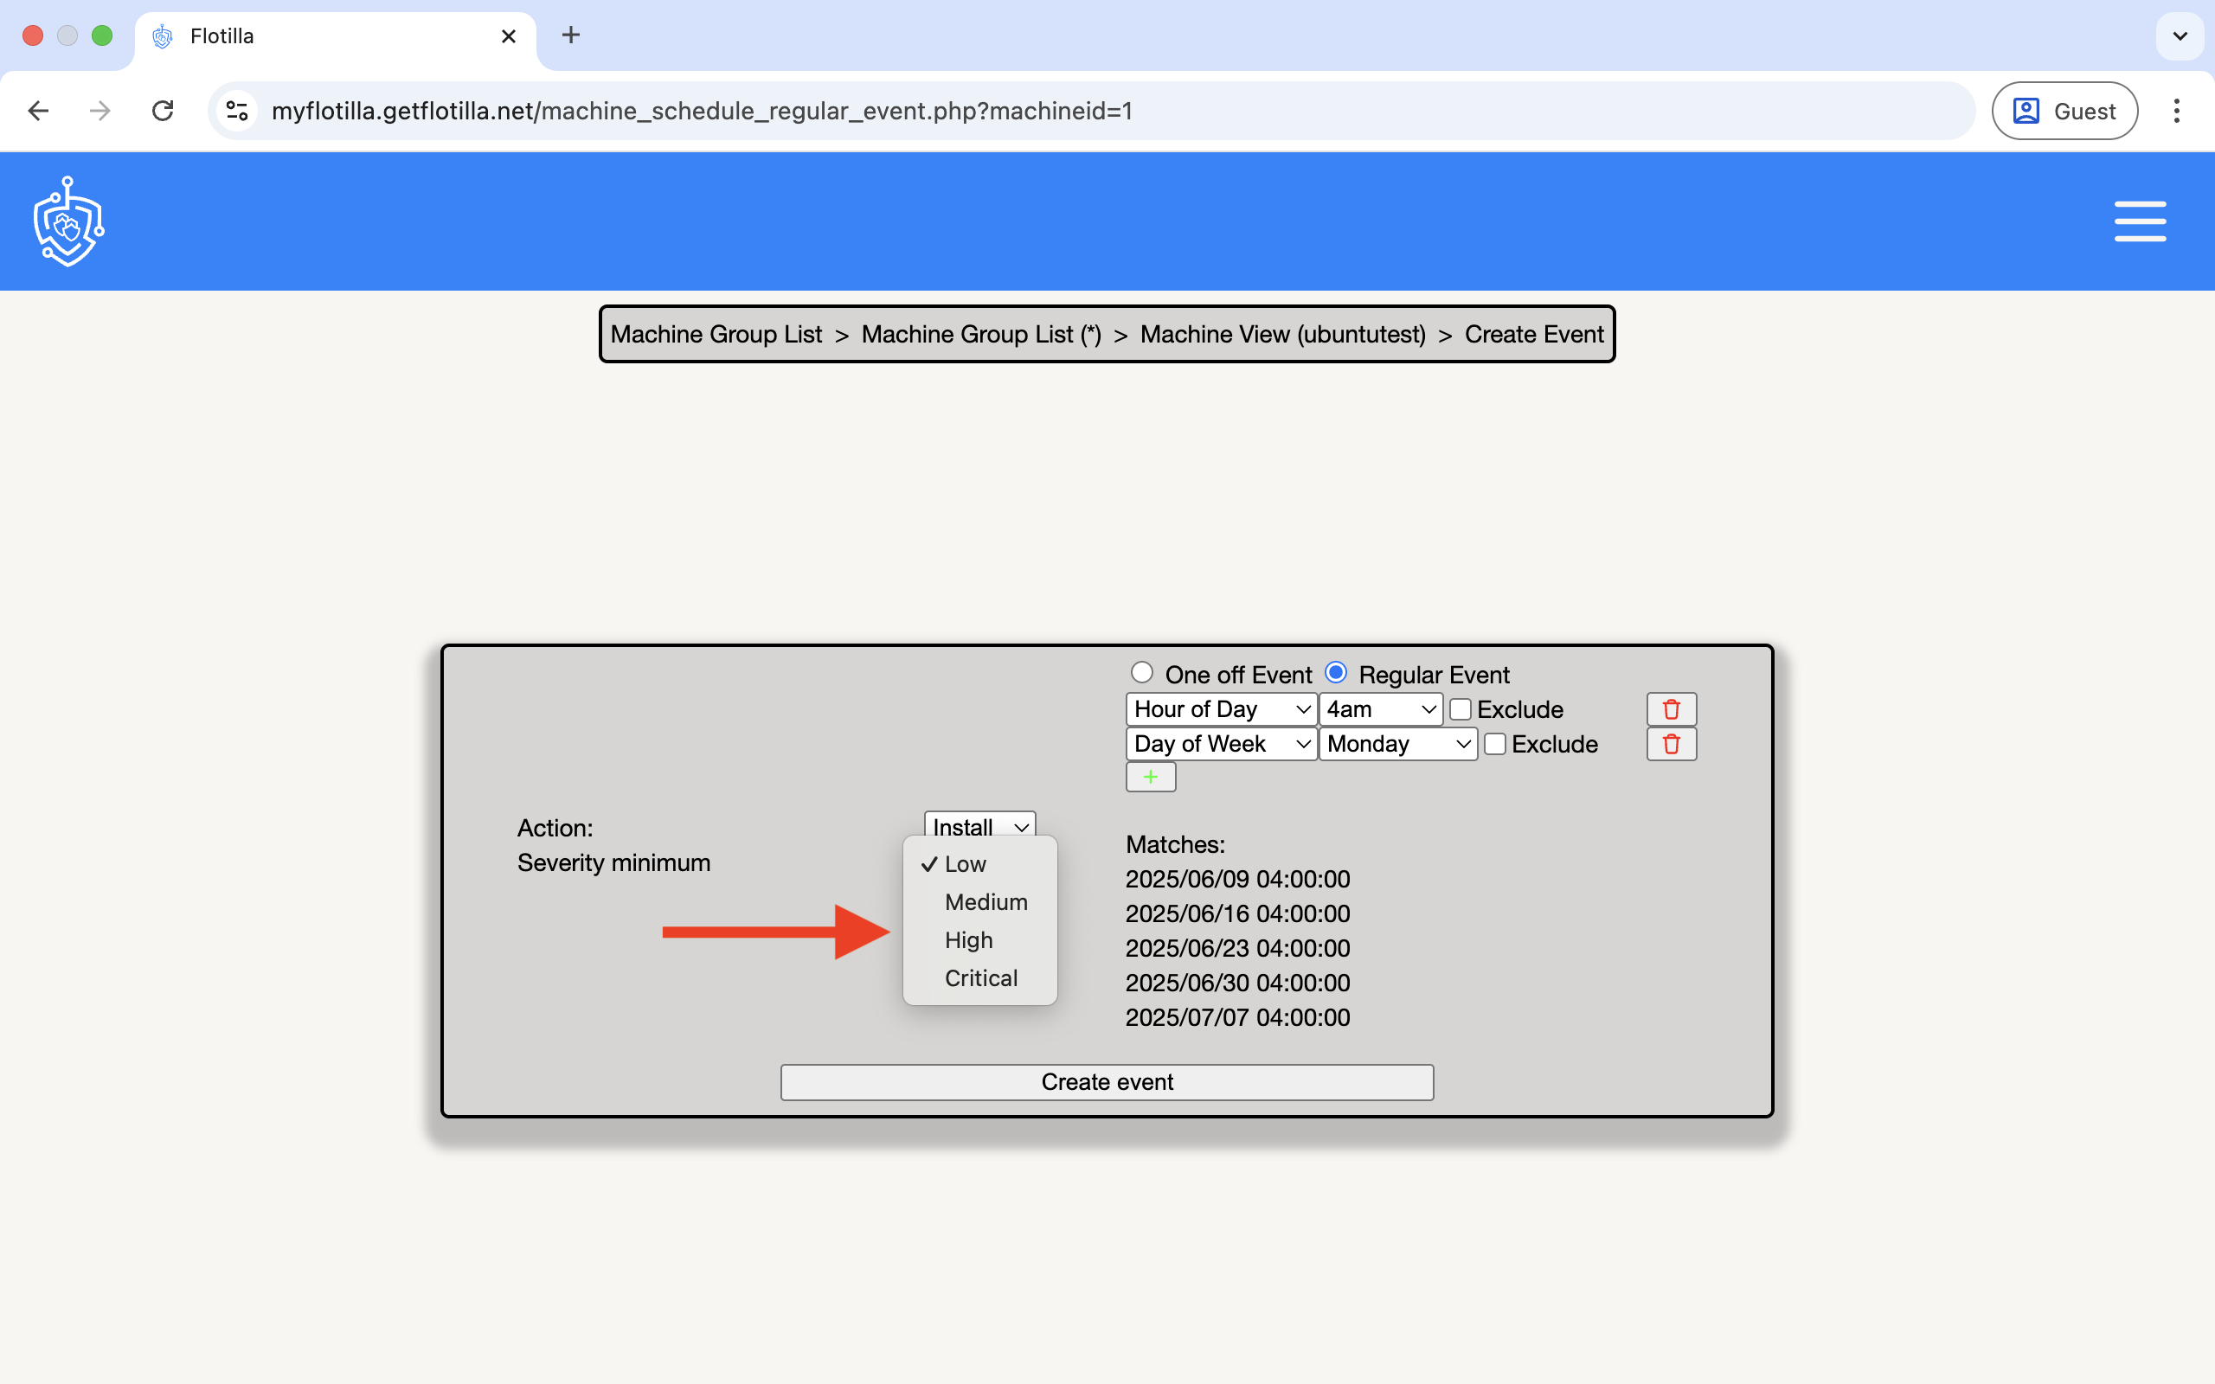Check Exclude for Day of Week
2215x1384 pixels.
point(1494,744)
